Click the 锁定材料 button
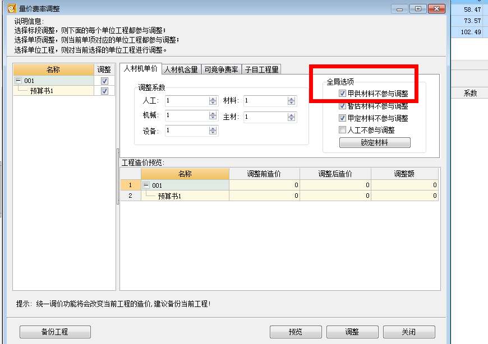The image size is (488, 344). (x=375, y=143)
